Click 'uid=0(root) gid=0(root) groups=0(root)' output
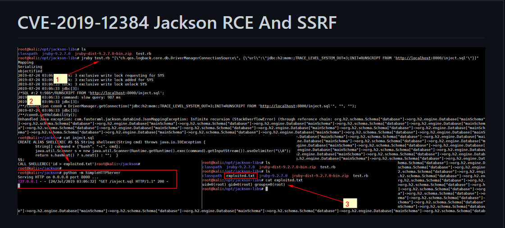505x228 pixels. 243,185
